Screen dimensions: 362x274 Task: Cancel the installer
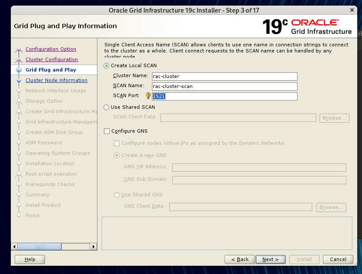338,259
